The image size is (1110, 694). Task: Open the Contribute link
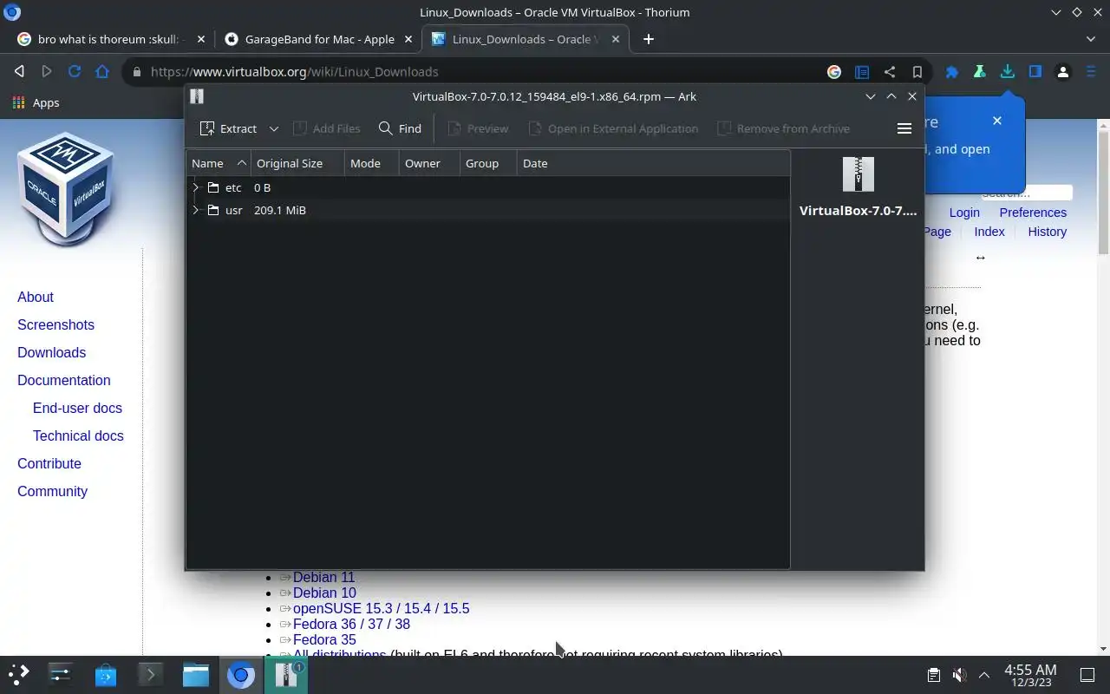click(49, 463)
